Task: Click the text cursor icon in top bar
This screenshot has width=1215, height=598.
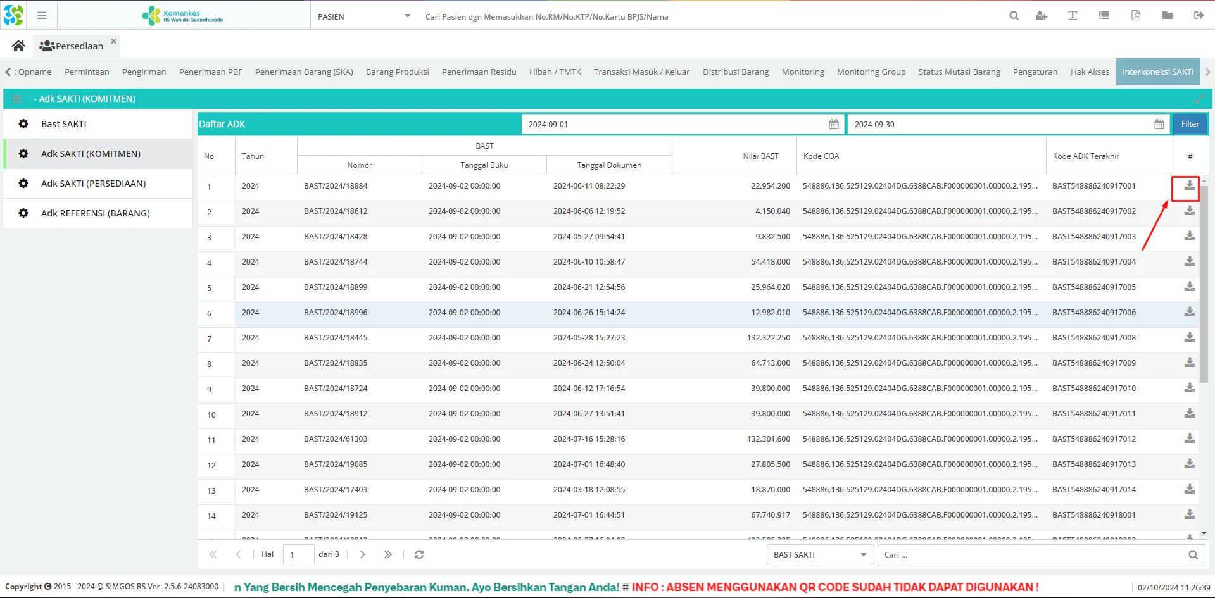Action: click(1073, 16)
